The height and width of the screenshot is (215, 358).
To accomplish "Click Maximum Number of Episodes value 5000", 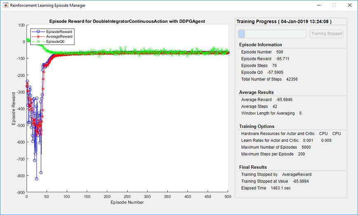I will [306, 147].
